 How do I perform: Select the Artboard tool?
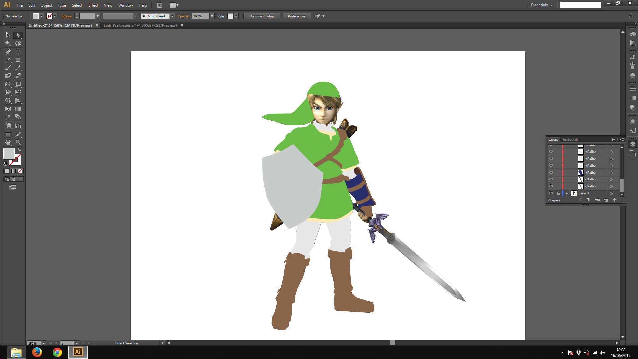point(8,134)
